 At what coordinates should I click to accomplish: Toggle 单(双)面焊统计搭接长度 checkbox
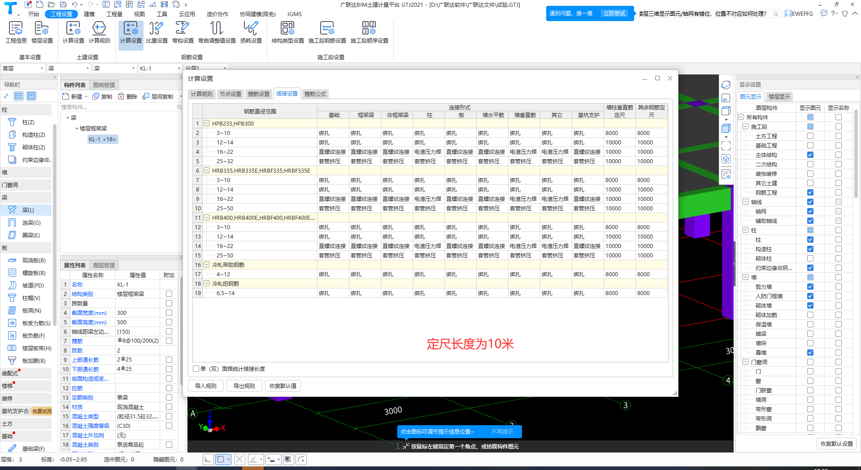coord(196,369)
